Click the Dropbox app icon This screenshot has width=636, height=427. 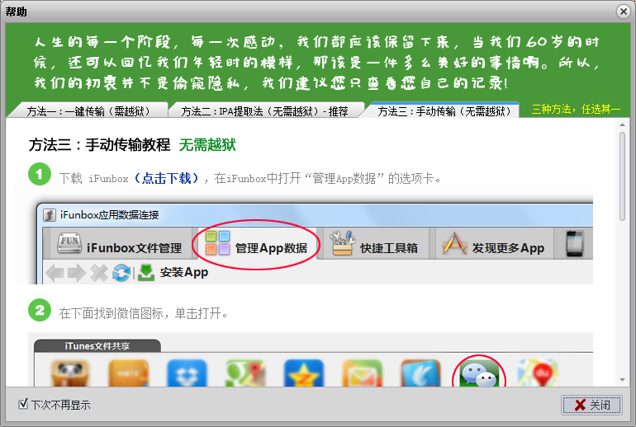click(x=187, y=373)
